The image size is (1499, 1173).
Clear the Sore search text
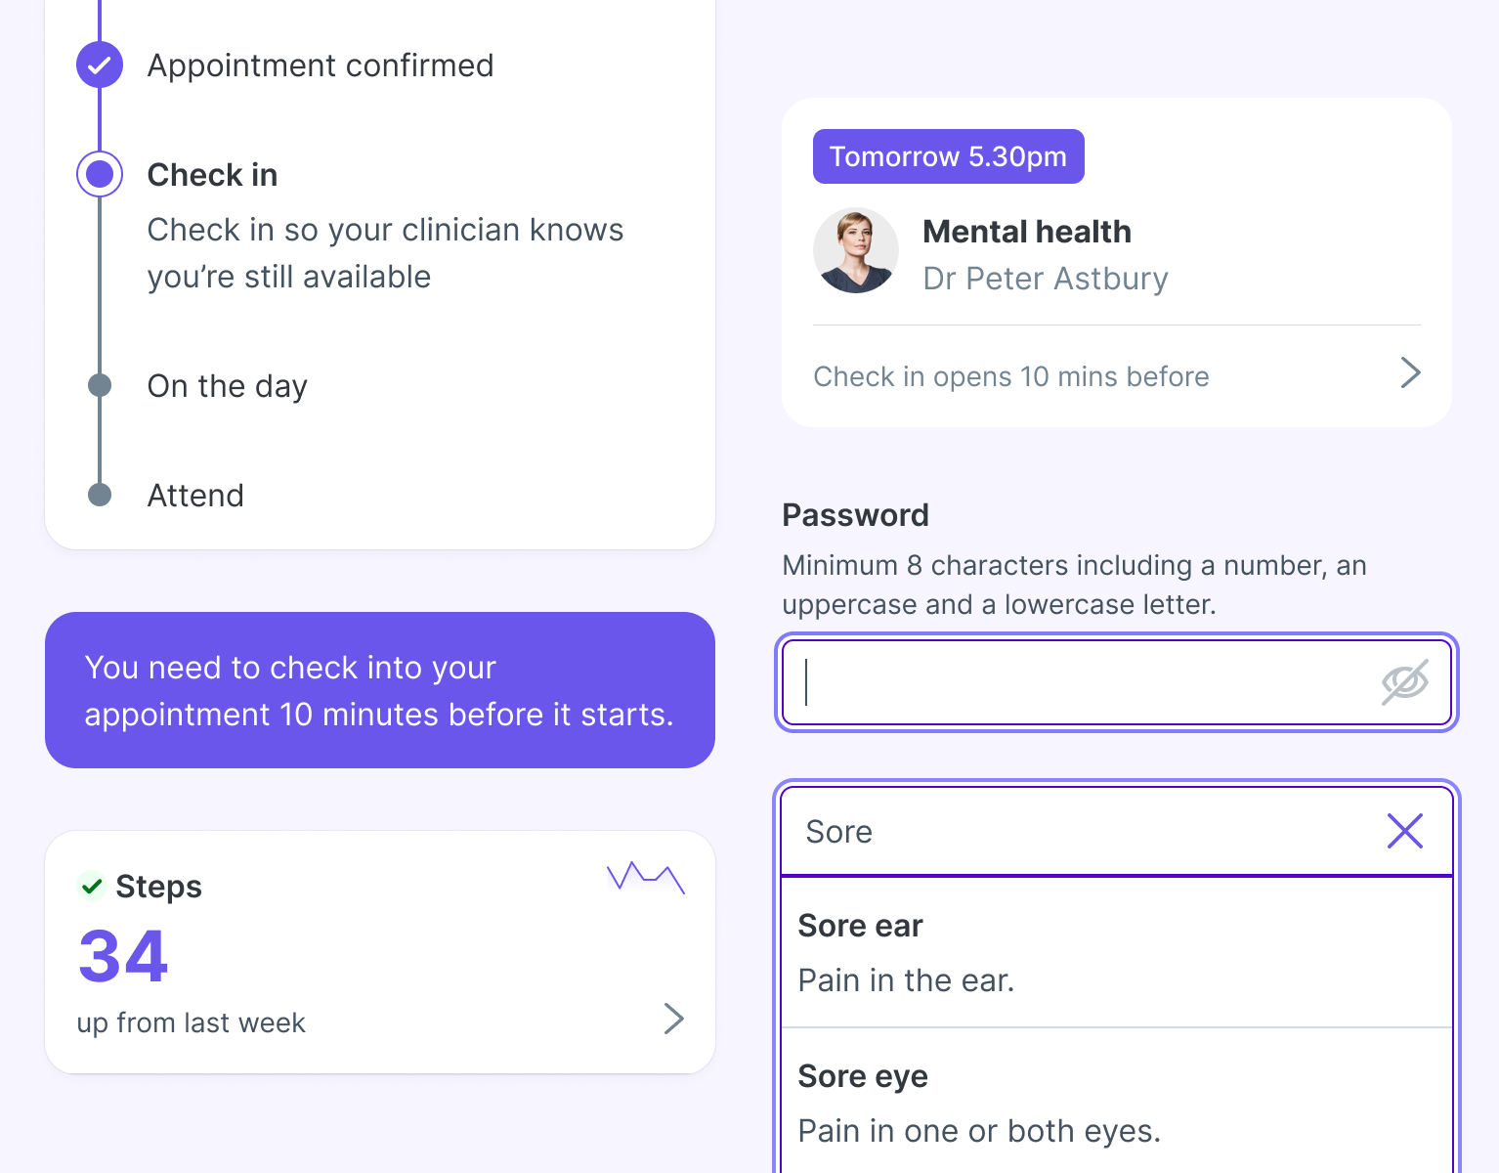(1404, 832)
